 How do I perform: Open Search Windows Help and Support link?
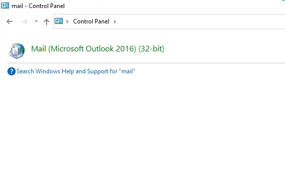[76, 71]
